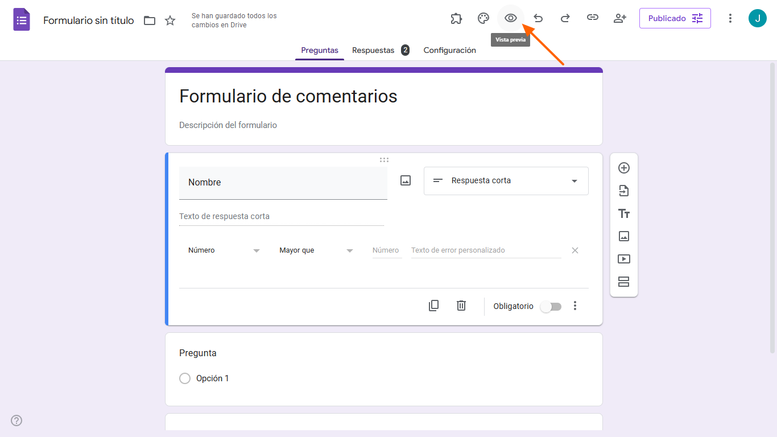Select the Opción 1 radio button
The width and height of the screenshot is (777, 437).
point(185,378)
